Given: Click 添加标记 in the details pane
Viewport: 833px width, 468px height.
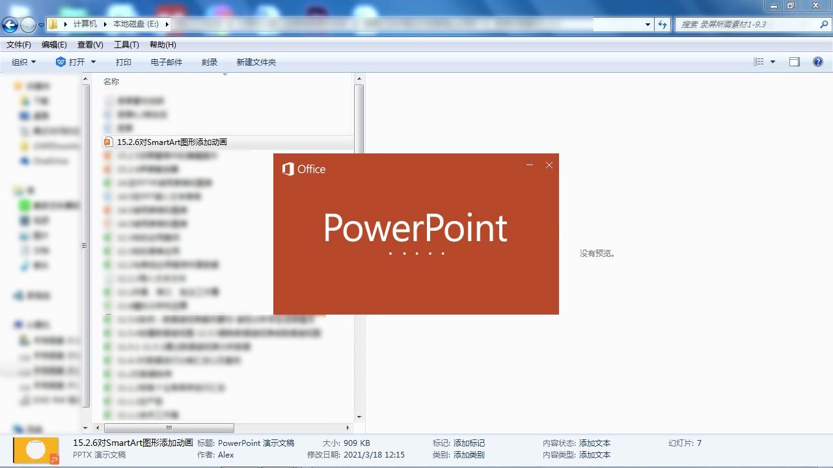Looking at the screenshot, I should point(469,443).
